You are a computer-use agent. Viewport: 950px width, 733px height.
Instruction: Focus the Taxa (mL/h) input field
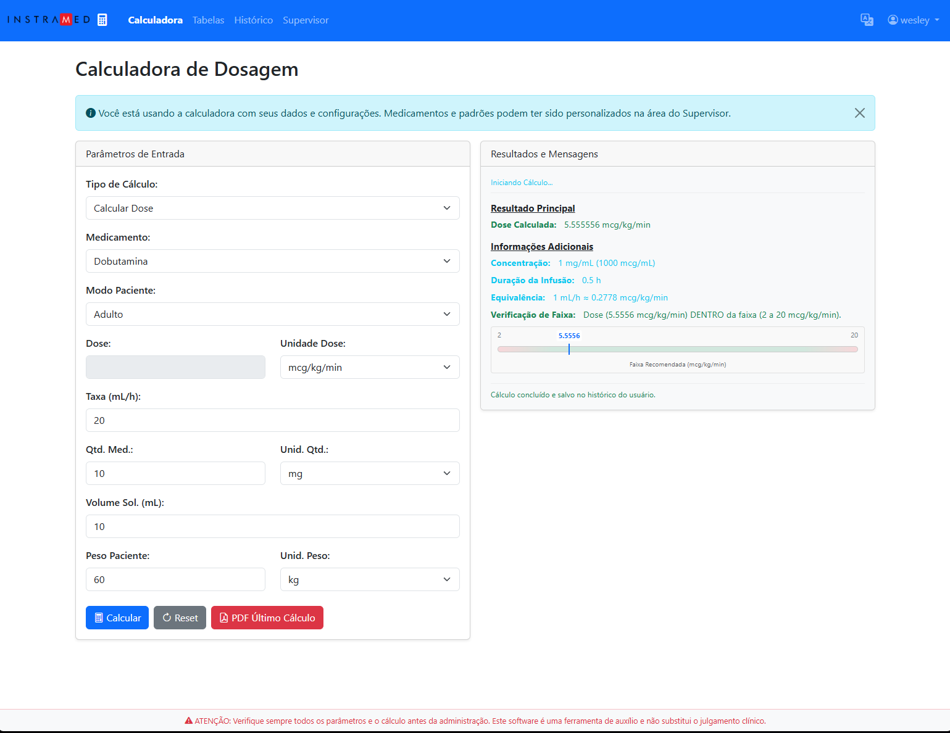click(x=272, y=420)
